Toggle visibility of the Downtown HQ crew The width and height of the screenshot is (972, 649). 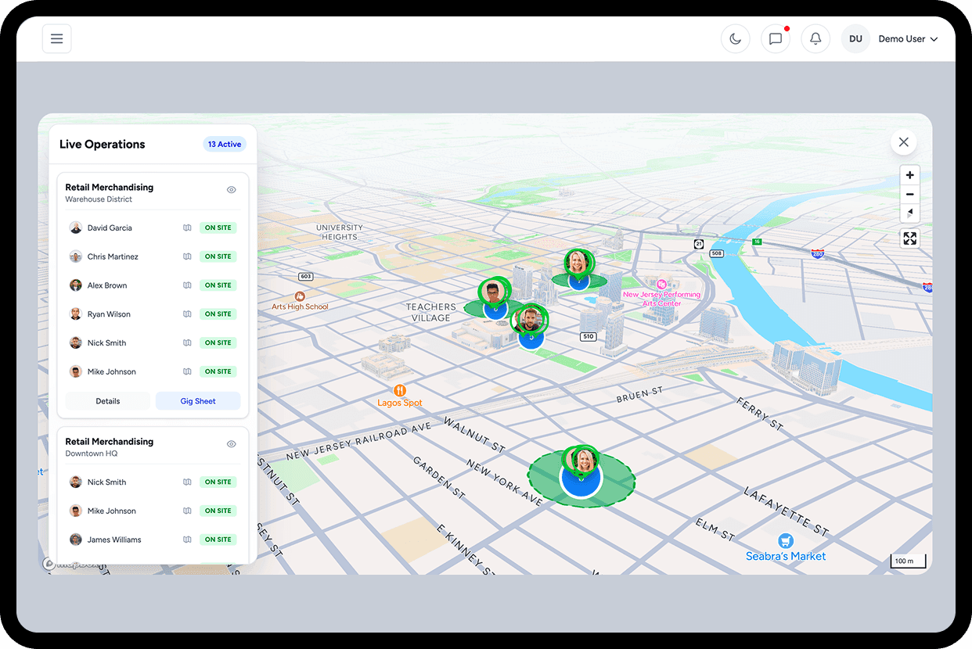click(231, 443)
